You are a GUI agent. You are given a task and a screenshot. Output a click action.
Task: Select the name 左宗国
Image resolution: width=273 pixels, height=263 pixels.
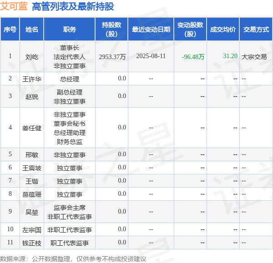pos(32,230)
